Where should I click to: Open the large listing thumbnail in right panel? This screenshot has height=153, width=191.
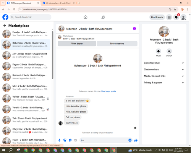pyautogui.click(x=164, y=31)
